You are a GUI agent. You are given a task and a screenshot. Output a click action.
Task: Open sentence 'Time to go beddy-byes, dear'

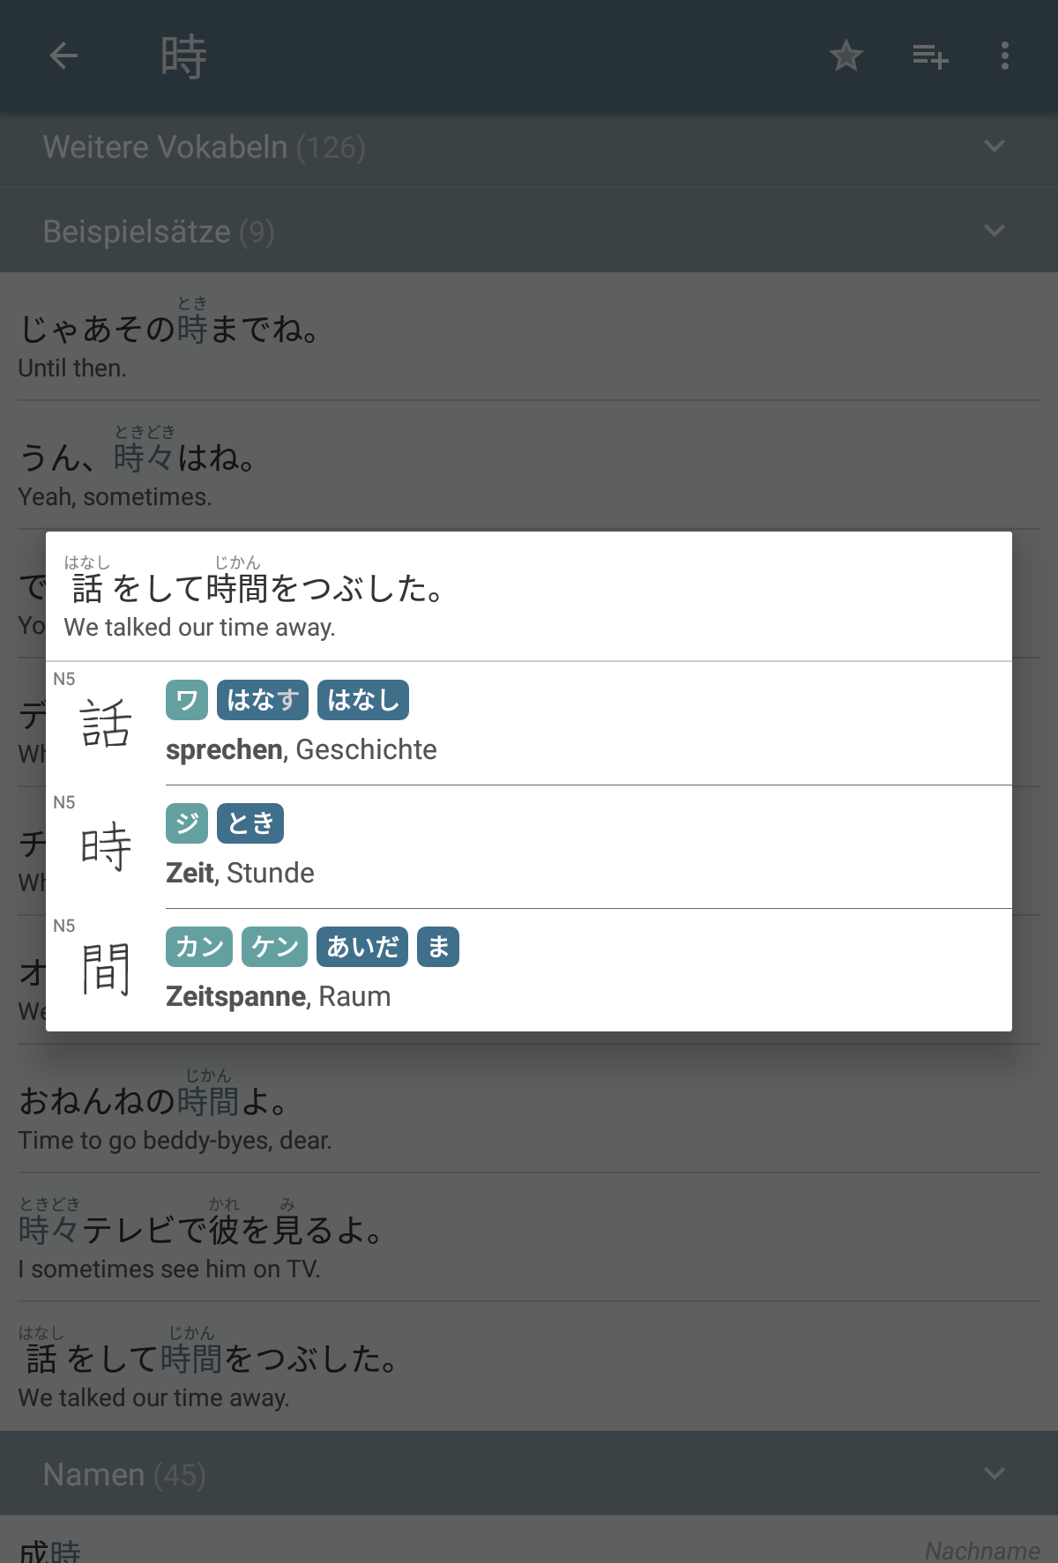click(x=529, y=1109)
